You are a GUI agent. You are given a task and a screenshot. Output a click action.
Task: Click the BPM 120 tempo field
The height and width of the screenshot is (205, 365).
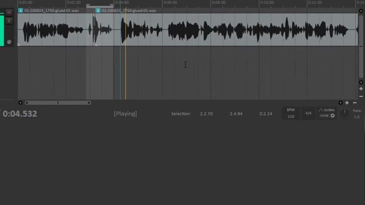click(291, 113)
